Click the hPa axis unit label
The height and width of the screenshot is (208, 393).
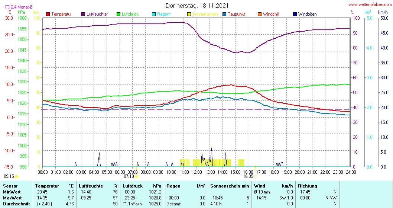[x=22, y=12]
